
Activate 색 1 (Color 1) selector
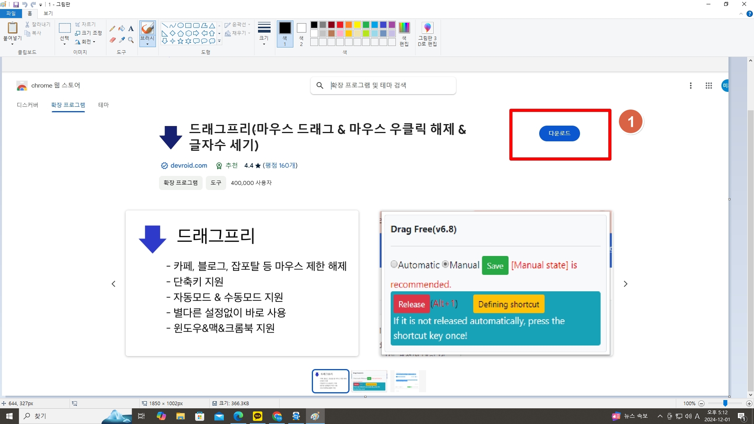(x=285, y=34)
